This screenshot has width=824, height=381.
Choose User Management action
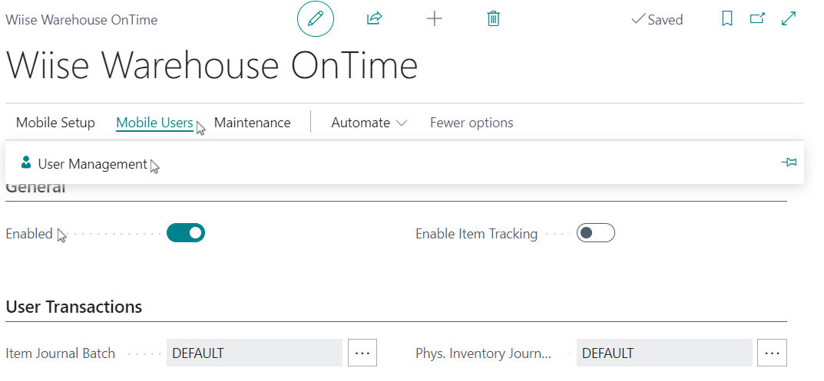[x=92, y=164]
